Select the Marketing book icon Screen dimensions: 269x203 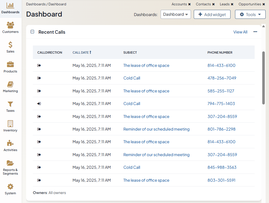click(10, 85)
